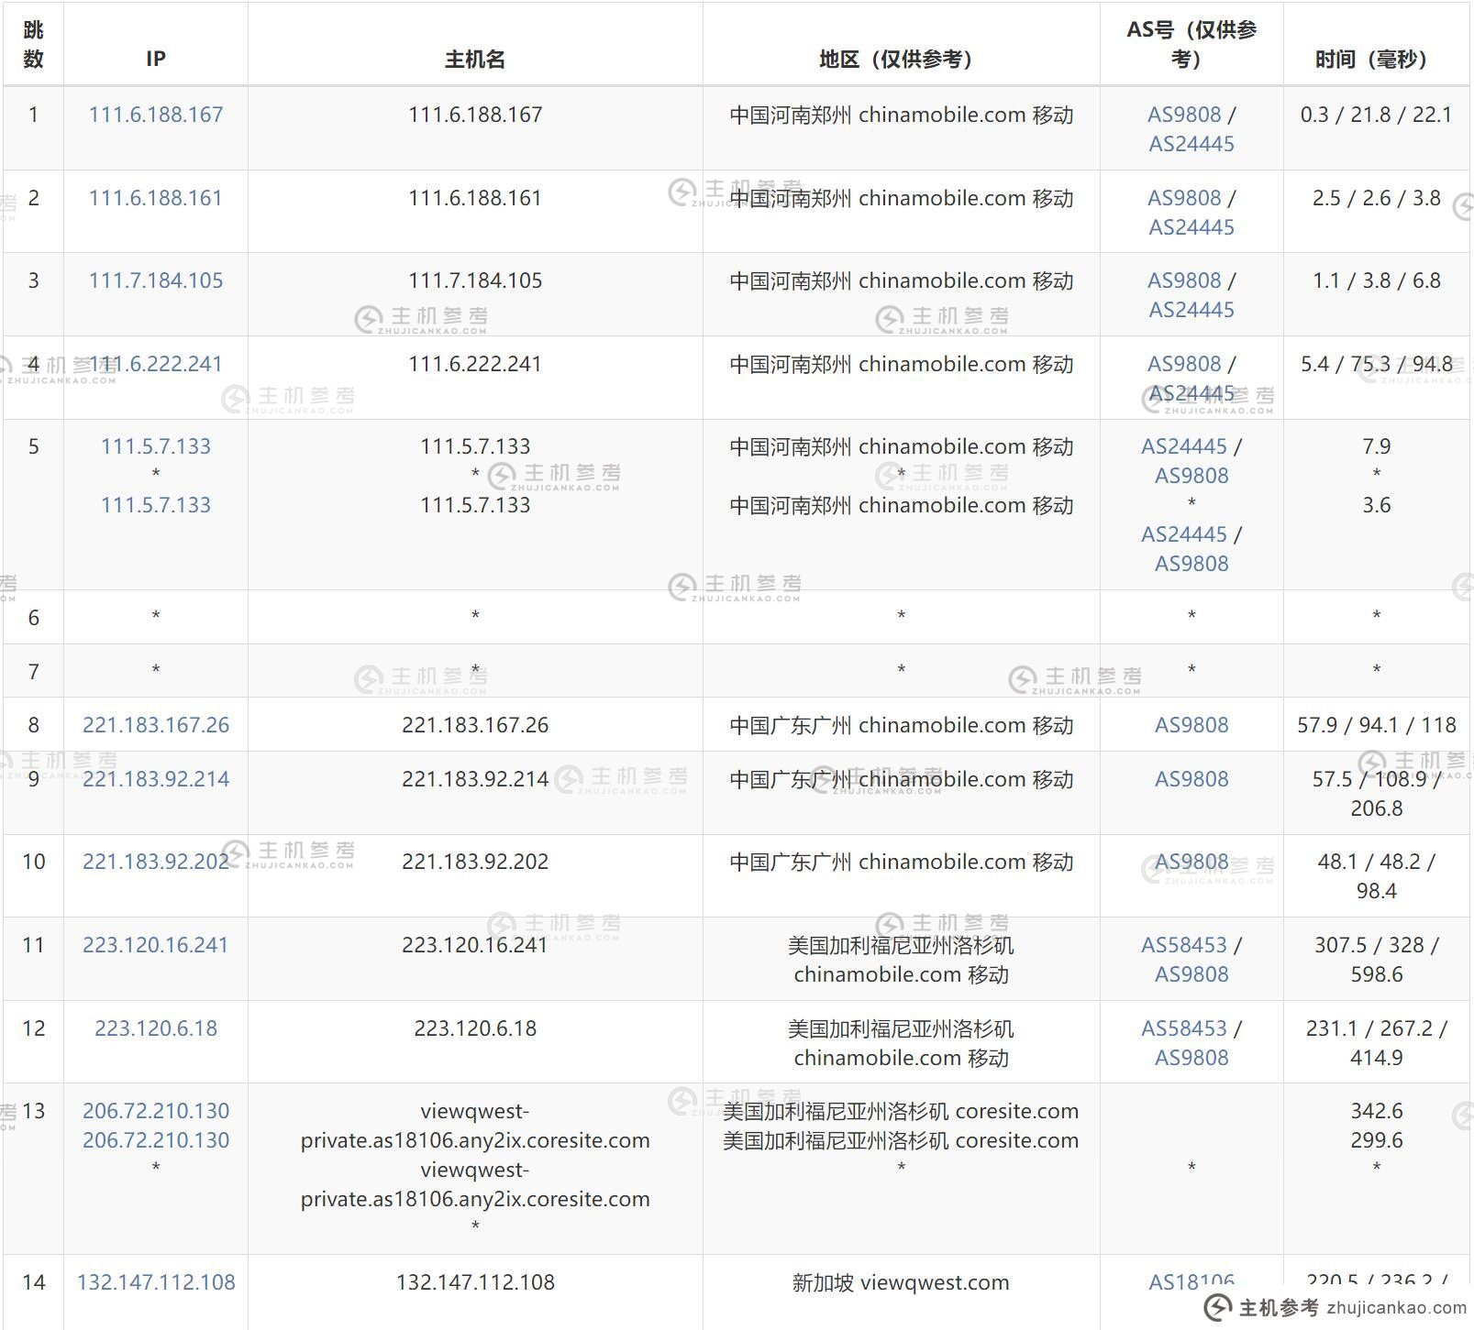The width and height of the screenshot is (1474, 1330).
Task: Select time value 1.1 / 3.8 / 6.8
Action: [1376, 280]
